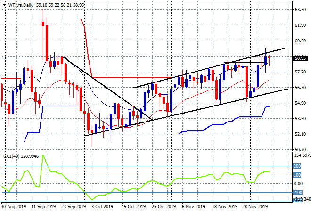Click the WTI.fs,Daily chart title
The height and width of the screenshot is (212, 311).
(21, 5)
